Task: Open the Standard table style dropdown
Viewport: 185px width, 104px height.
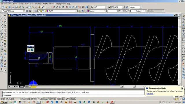Action: click(x=141, y=7)
